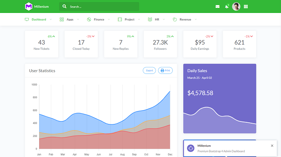
Task: Click the HR menu icon
Action: pos(150,20)
